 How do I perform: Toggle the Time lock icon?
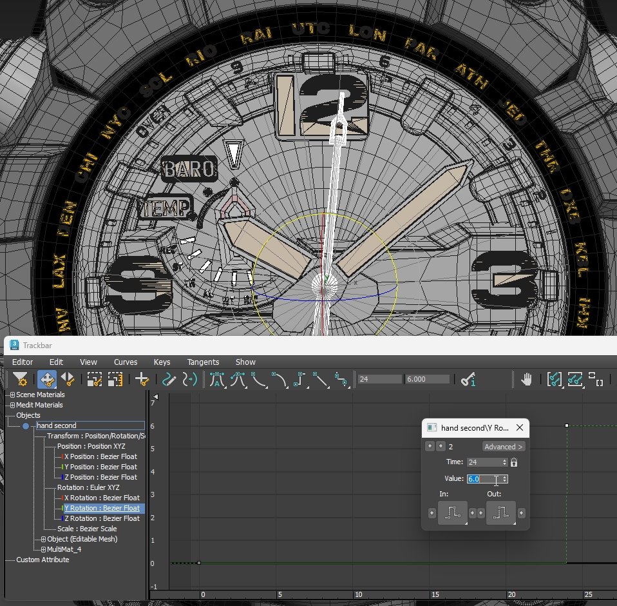point(514,462)
